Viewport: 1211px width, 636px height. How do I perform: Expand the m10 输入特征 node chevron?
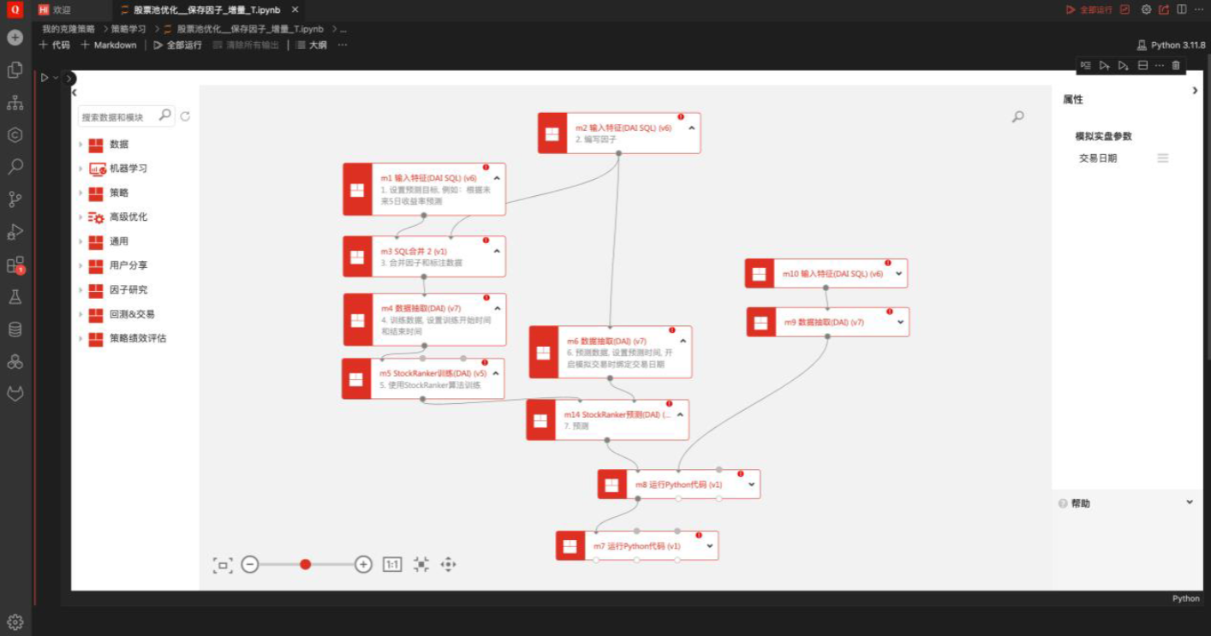(x=898, y=274)
